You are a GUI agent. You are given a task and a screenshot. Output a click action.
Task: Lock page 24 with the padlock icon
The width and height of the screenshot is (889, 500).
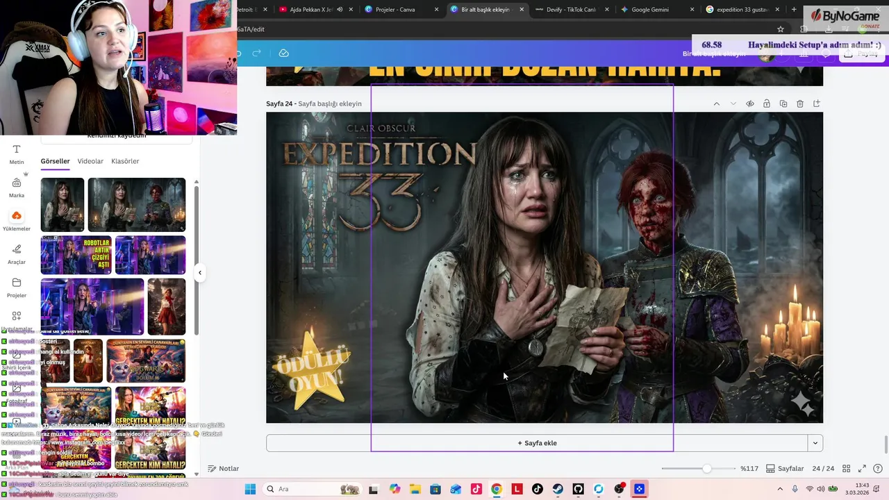coord(766,103)
